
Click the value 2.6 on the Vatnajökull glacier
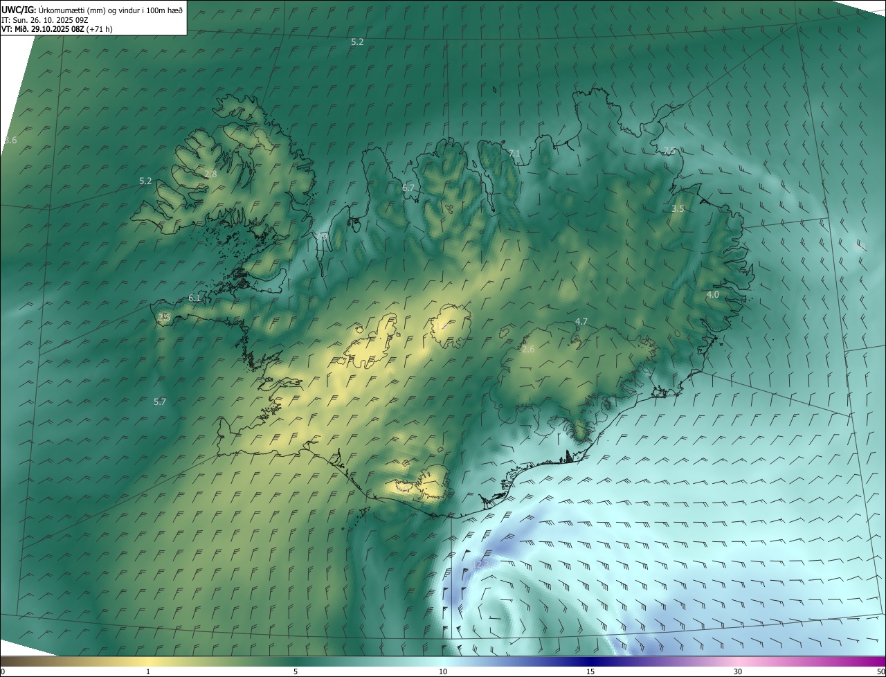[x=528, y=350]
